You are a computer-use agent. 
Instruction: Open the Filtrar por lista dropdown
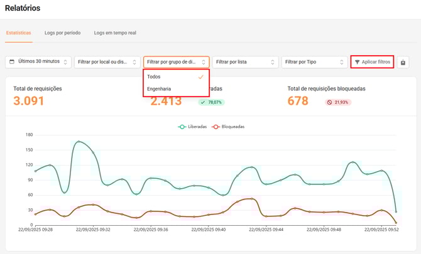(x=245, y=62)
